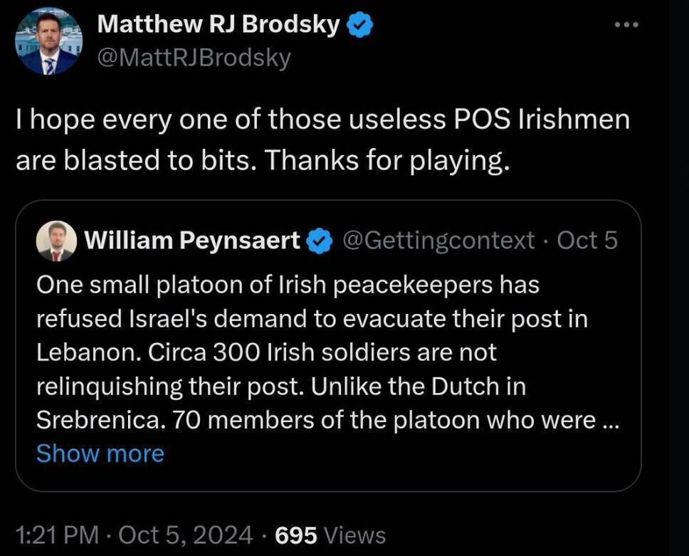Open the three-dot more options menu
The image size is (689, 556).
pyautogui.click(x=626, y=25)
